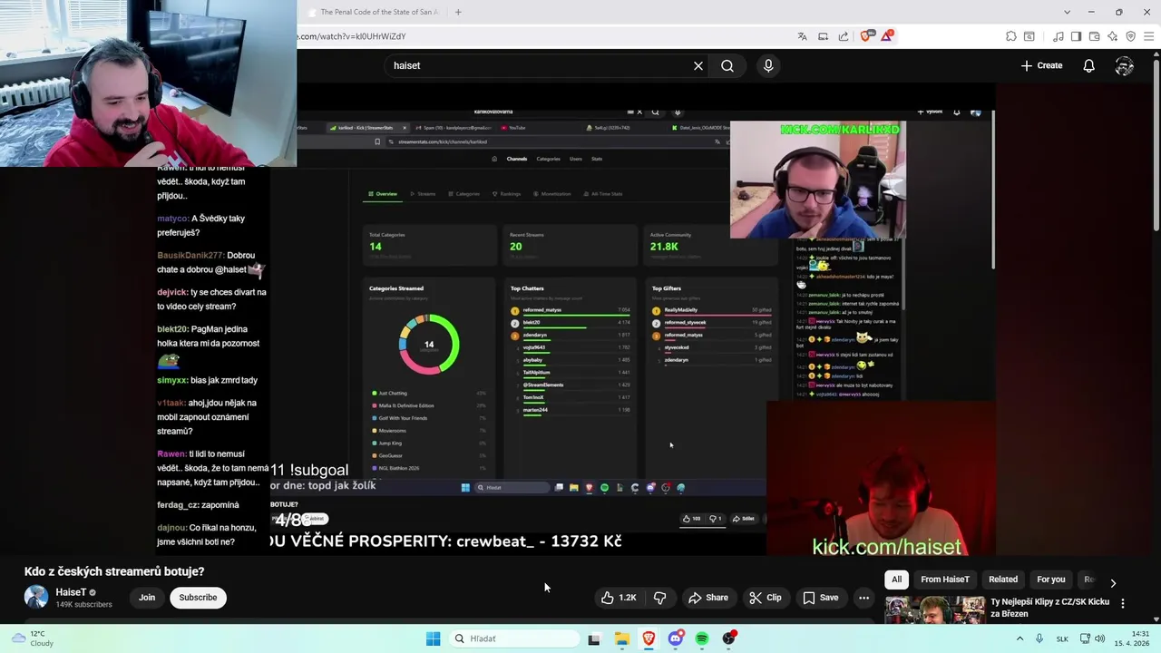Click the system tray microphone icon
1161x653 pixels.
pyautogui.click(x=1039, y=638)
